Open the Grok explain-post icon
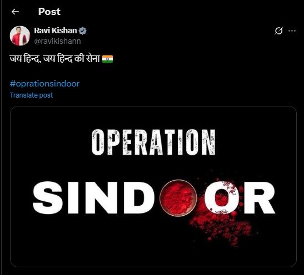Image resolution: width=304 pixels, height=275 pixels. click(x=279, y=30)
